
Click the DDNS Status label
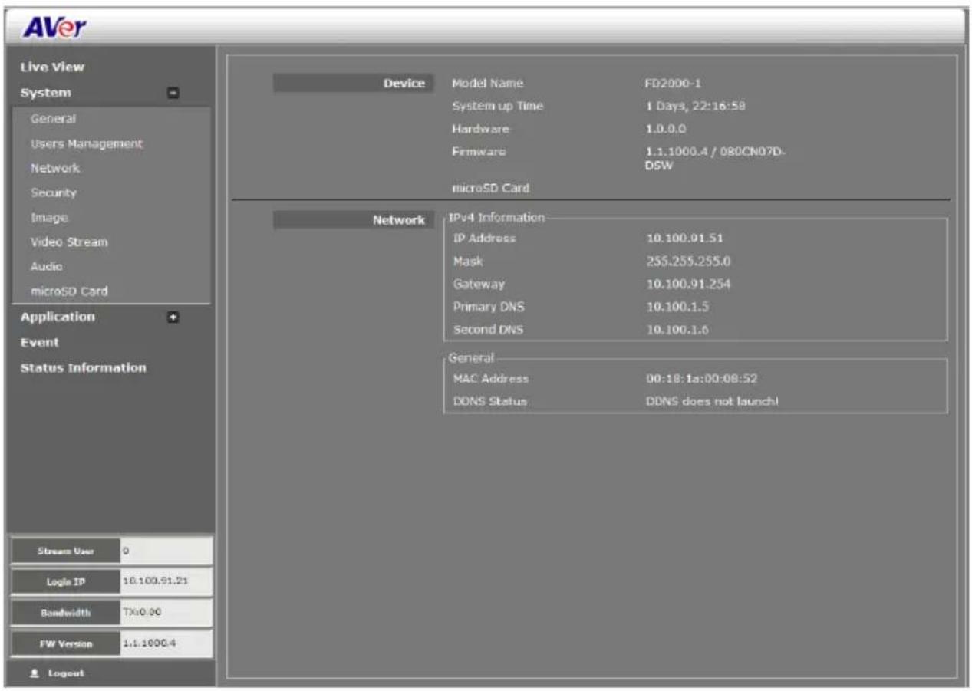click(x=489, y=402)
